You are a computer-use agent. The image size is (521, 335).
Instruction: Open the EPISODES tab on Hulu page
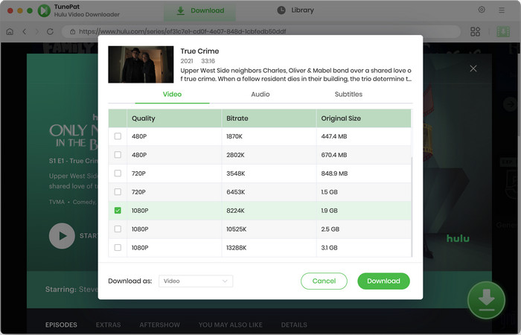(61, 325)
